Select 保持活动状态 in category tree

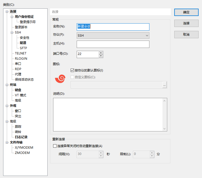click(x=24, y=80)
